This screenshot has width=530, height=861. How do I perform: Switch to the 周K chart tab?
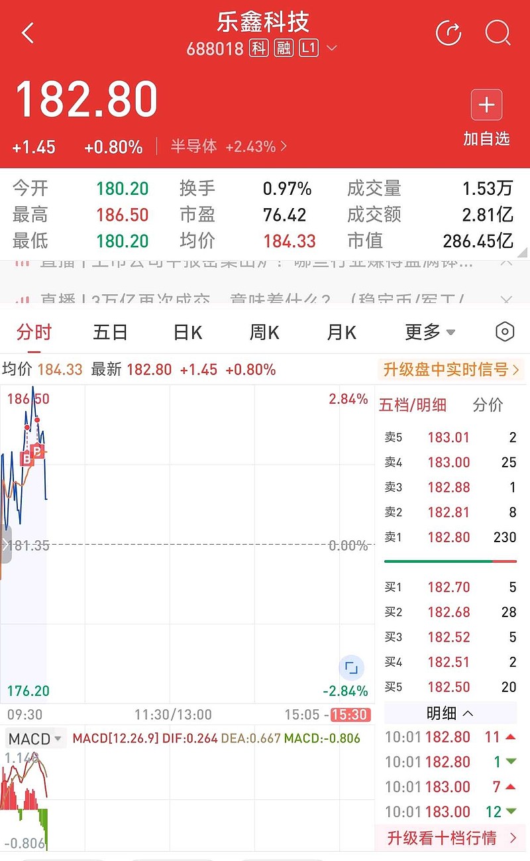(x=264, y=332)
